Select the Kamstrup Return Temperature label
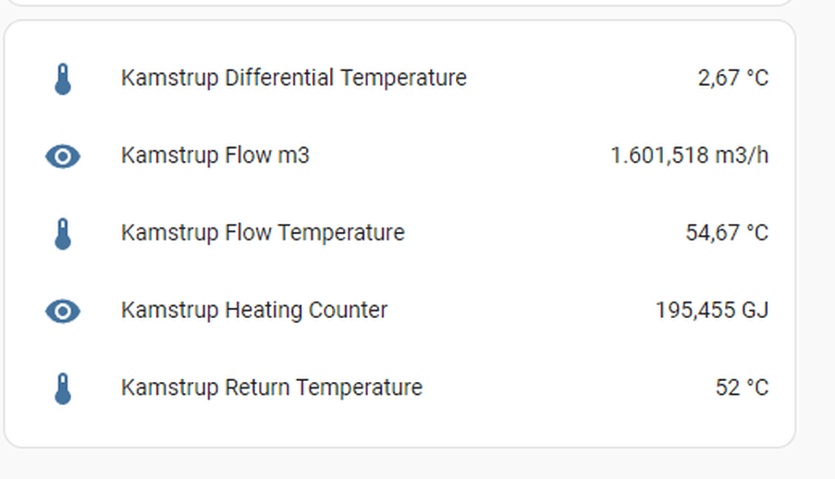The image size is (835, 479). 272,387
